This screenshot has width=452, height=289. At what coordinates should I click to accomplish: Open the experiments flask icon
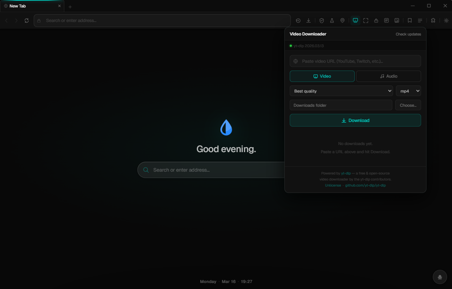point(332,20)
